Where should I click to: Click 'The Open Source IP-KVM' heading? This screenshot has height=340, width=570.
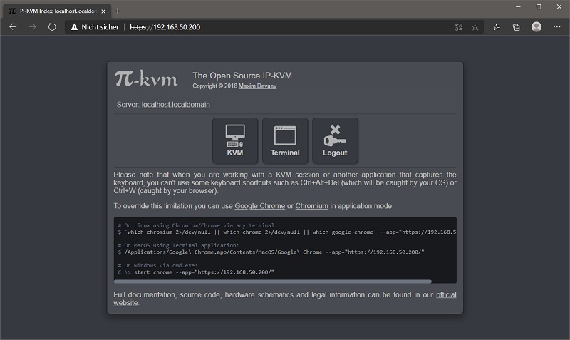(242, 76)
